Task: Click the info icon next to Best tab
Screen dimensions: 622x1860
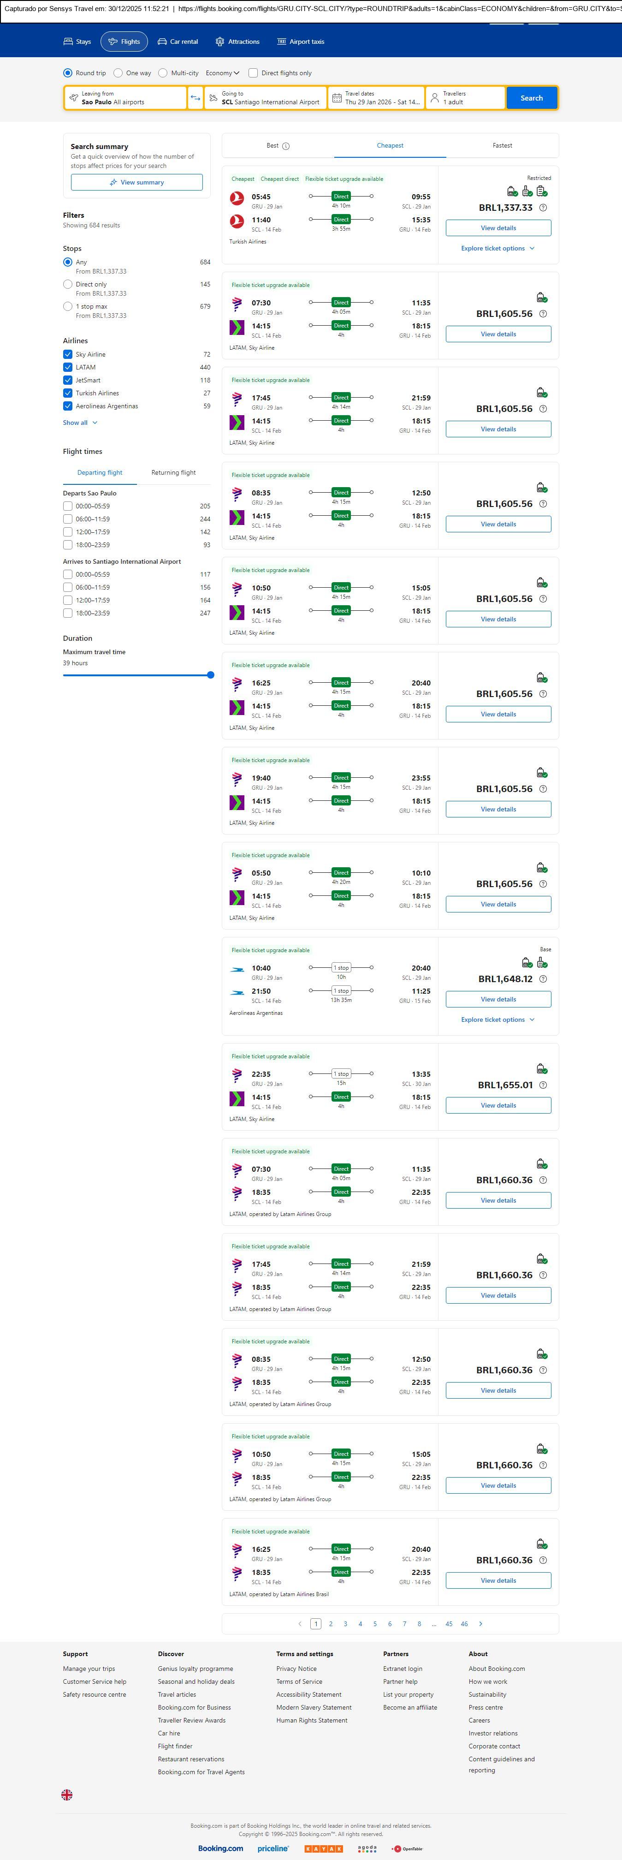Action: tap(286, 146)
